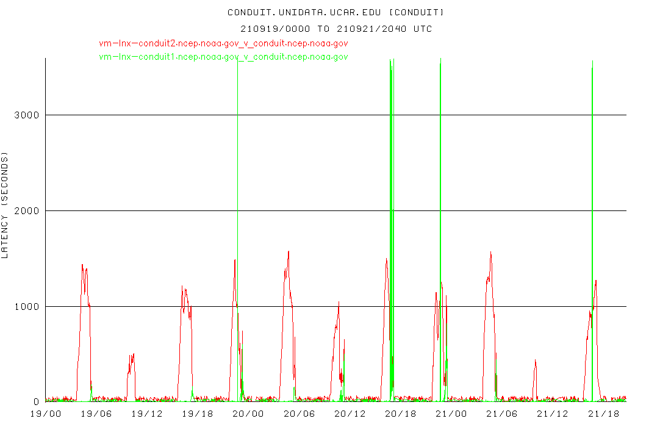Select the 19/18 time axis label
This screenshot has height=427, width=671.
pyautogui.click(x=197, y=414)
